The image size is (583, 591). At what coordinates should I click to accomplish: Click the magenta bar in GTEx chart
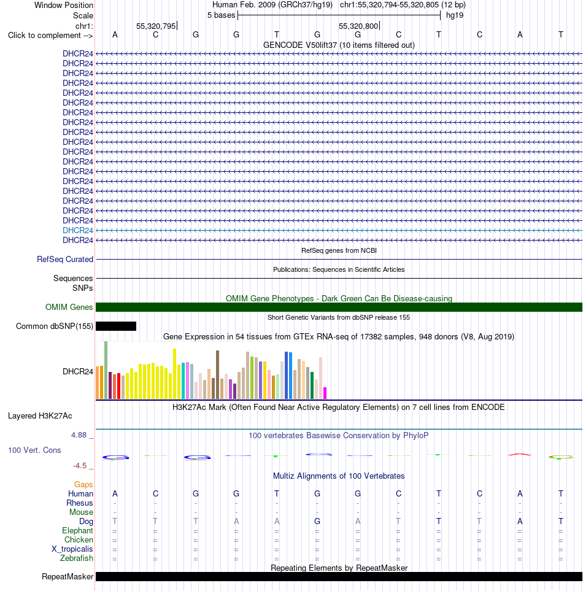pyautogui.click(x=325, y=393)
